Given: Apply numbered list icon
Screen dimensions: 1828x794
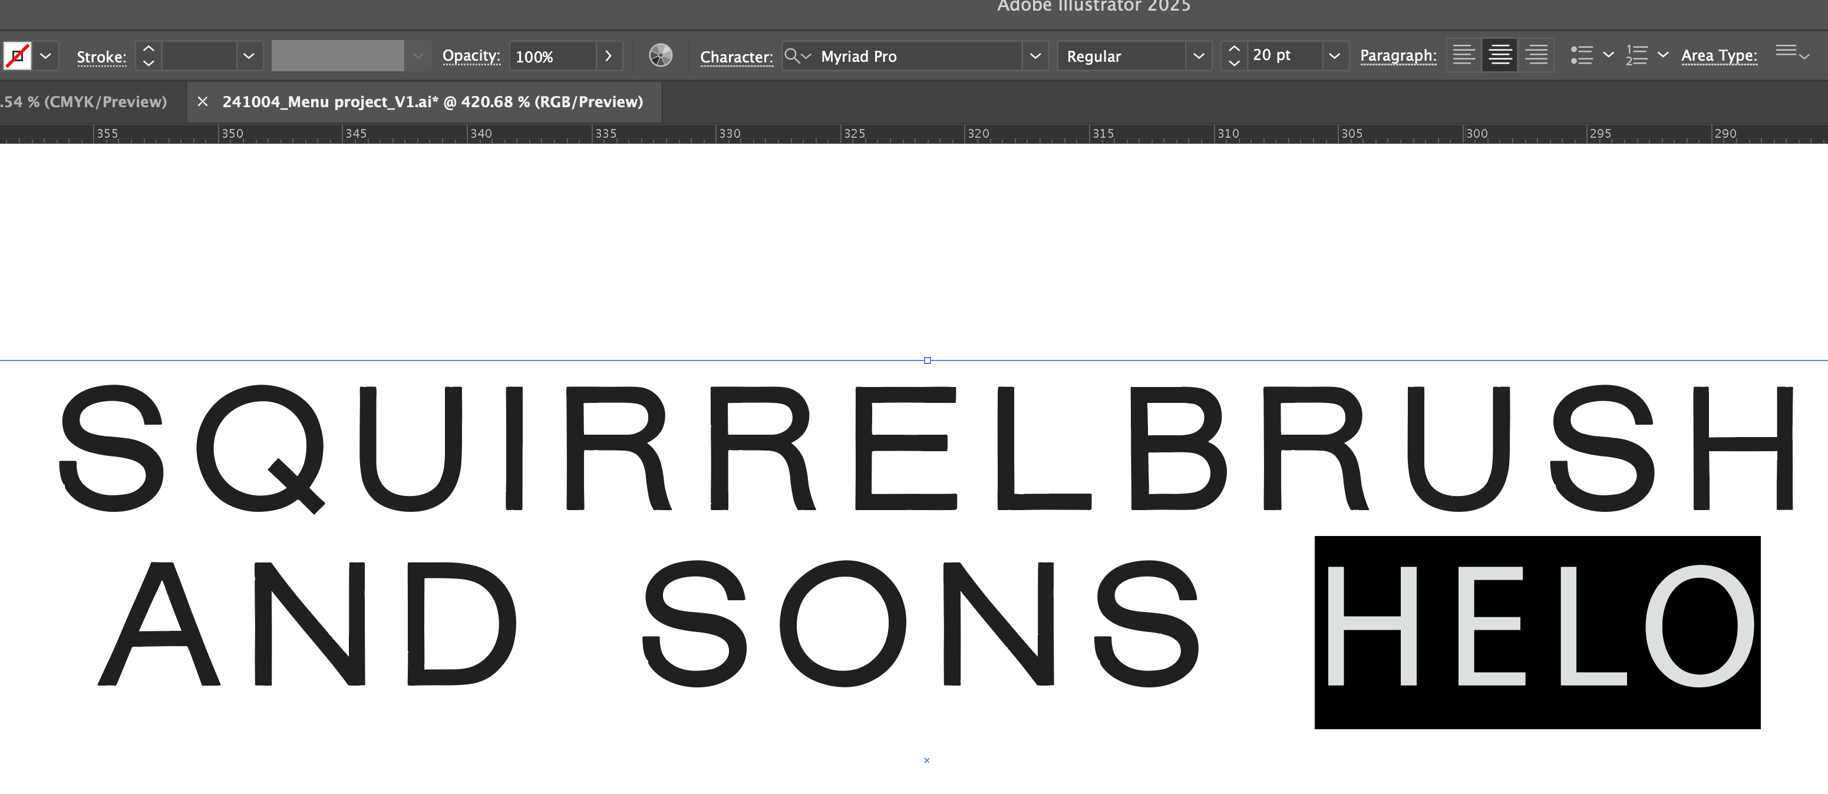Looking at the screenshot, I should (x=1636, y=55).
